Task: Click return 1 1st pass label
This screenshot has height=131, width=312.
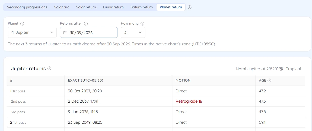Action: 18,91
